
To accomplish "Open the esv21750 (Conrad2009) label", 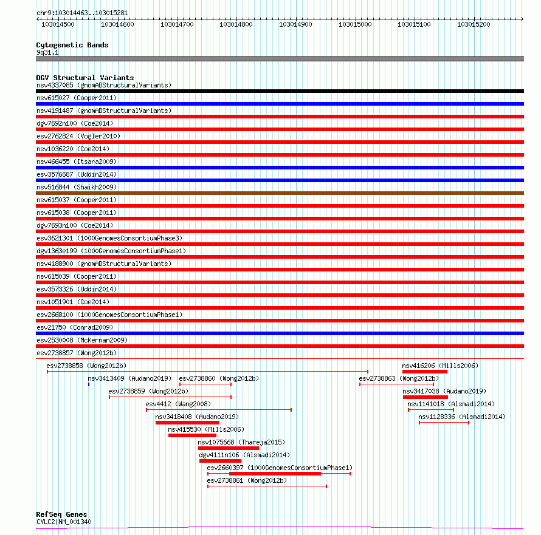I will (x=75, y=327).
